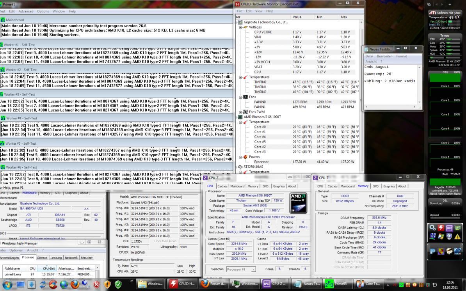This screenshot has width=466, height=291.
Task: Click the green RAM usage bar in the sidebar gadget
Action: pos(445,182)
